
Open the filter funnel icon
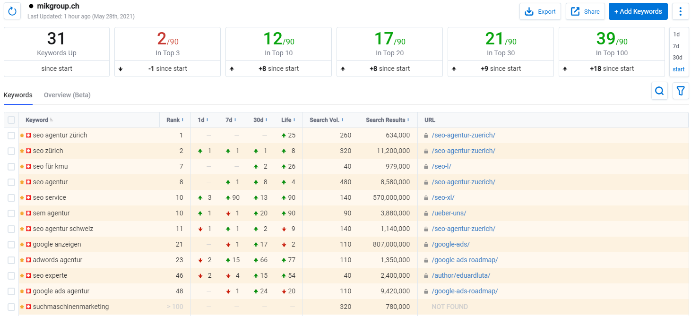point(681,90)
